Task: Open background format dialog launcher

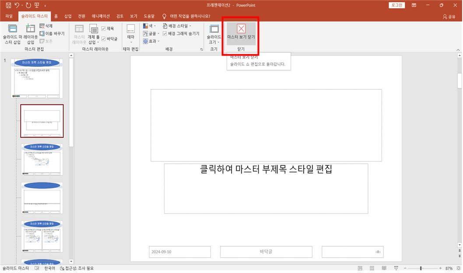Action: point(201,49)
